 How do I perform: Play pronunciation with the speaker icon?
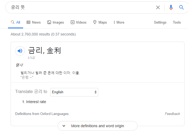click(20, 51)
